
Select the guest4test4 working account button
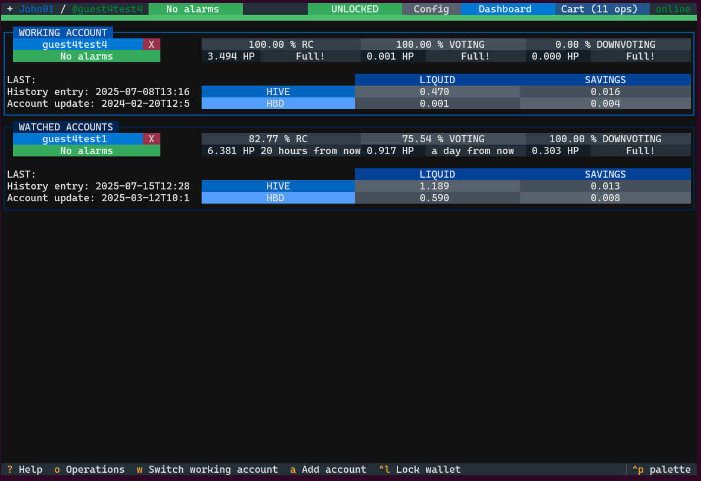coord(78,44)
